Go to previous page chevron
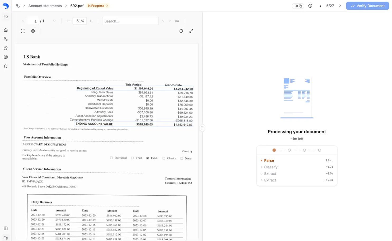The height and width of the screenshot is (241, 392). coord(23,21)
